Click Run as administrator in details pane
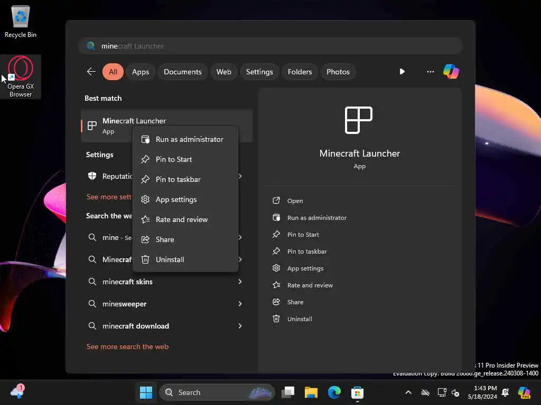 (309, 218)
